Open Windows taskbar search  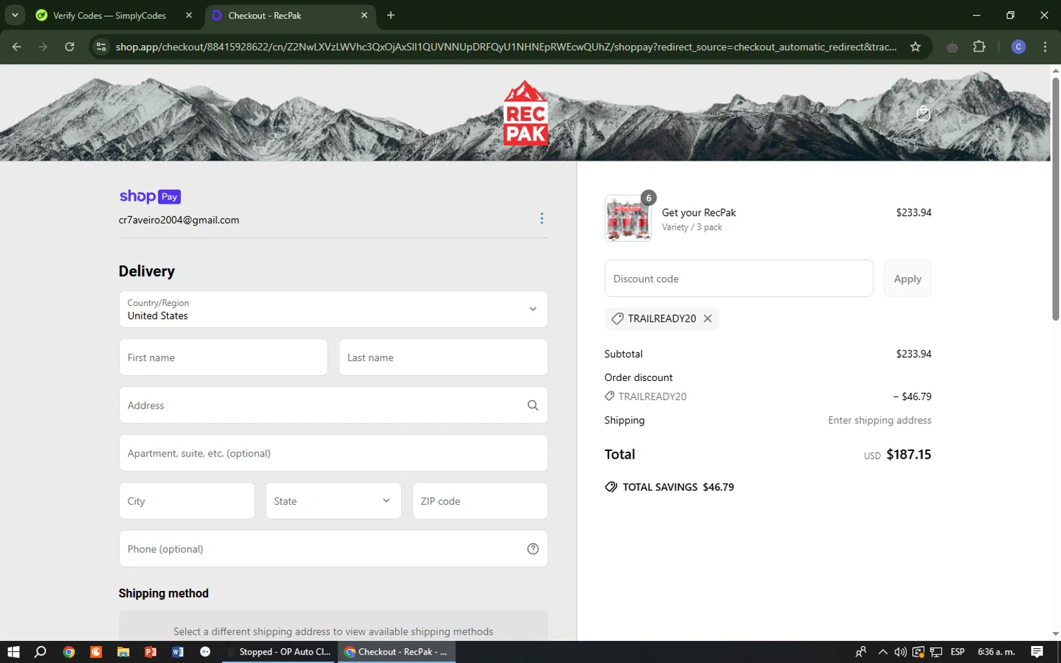(40, 652)
